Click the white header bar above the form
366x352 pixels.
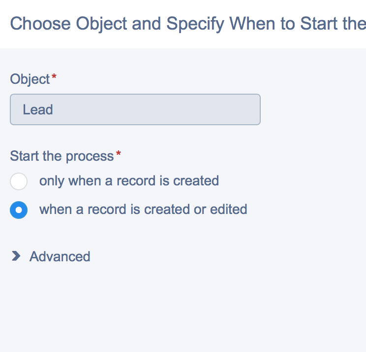[x=197, y=42]
